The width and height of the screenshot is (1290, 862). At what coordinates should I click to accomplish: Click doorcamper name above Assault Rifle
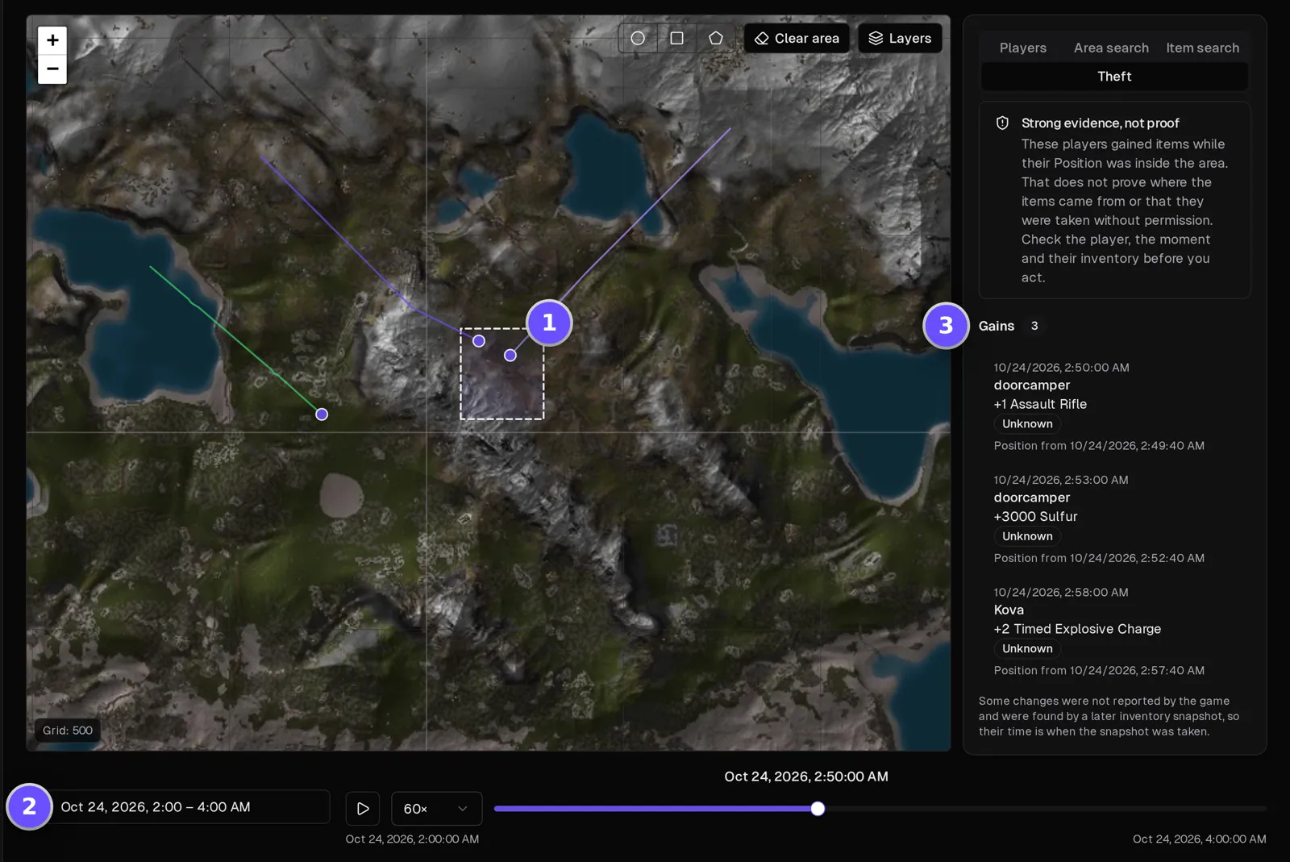(1032, 385)
